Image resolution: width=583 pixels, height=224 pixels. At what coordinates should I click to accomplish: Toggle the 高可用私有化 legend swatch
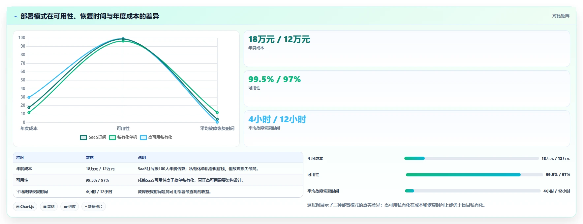[143, 137]
